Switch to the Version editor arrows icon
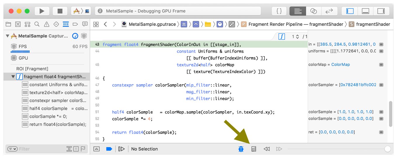This screenshot has width=397, height=158. coord(329,11)
